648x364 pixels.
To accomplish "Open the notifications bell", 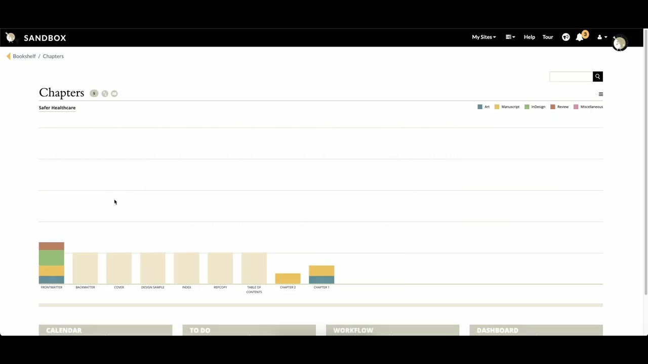I will click(x=580, y=37).
